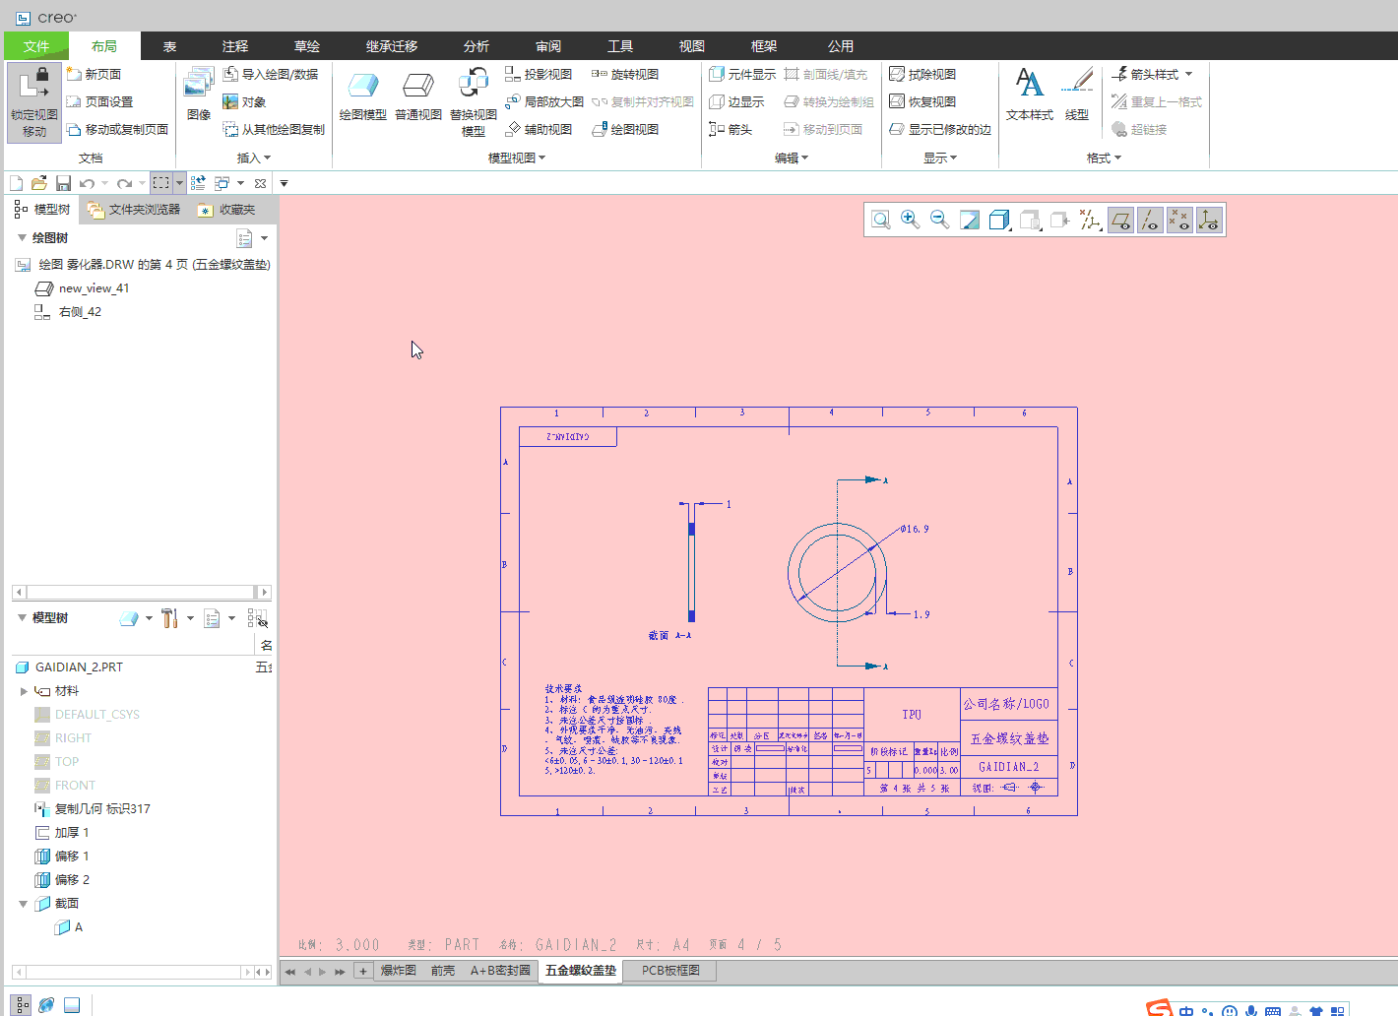Click the zoom out magnifier icon
The height and width of the screenshot is (1016, 1398).
pyautogui.click(x=940, y=220)
